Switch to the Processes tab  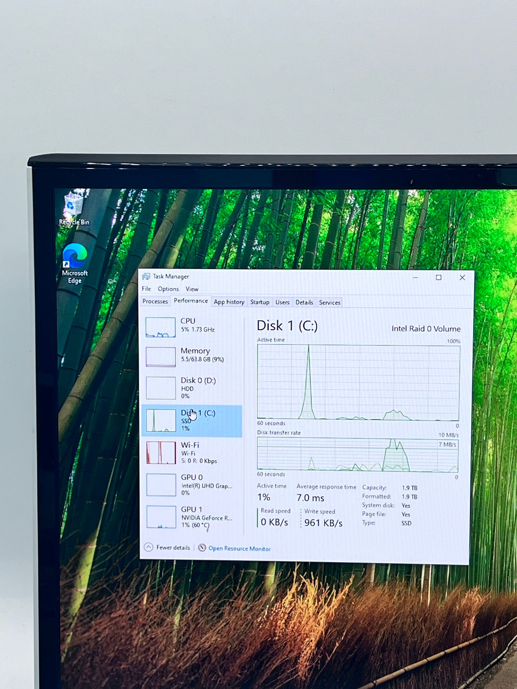tap(155, 301)
